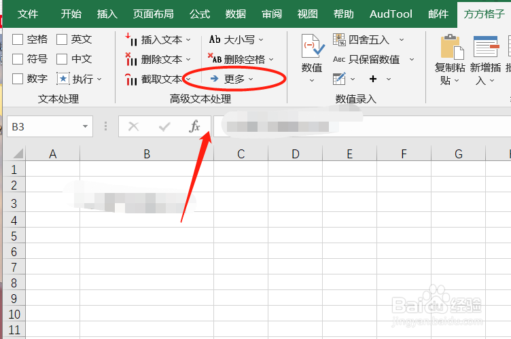Click the formula bar cancel X icon
The height and width of the screenshot is (339, 511).
tap(134, 126)
